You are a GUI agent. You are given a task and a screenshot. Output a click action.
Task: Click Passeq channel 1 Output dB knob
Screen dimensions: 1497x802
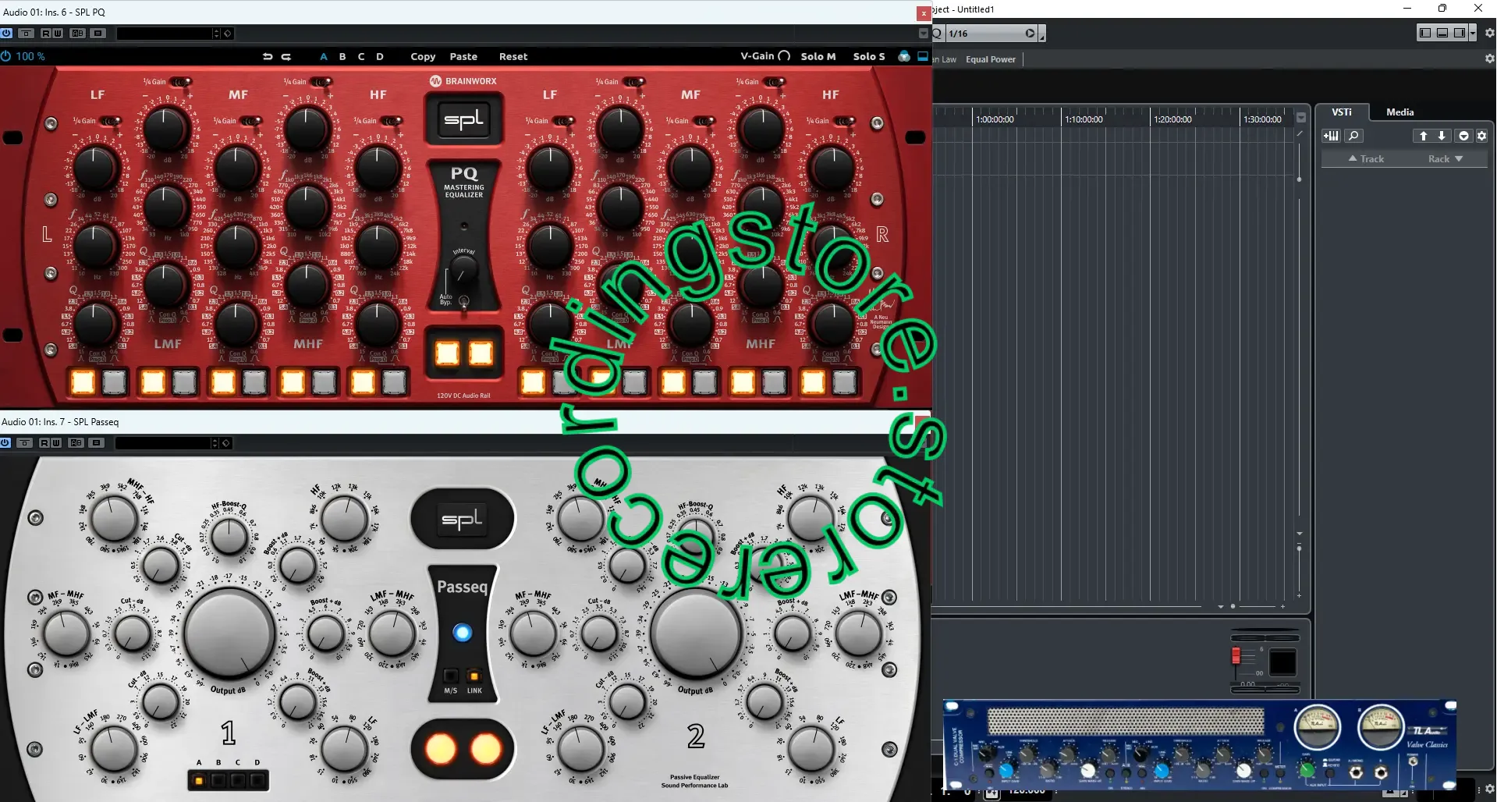(x=229, y=633)
